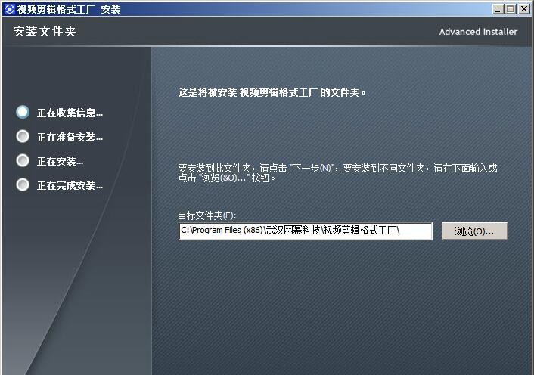Click the window title 视频剪辑格式工厂 安装
The image size is (534, 375).
[69, 9]
